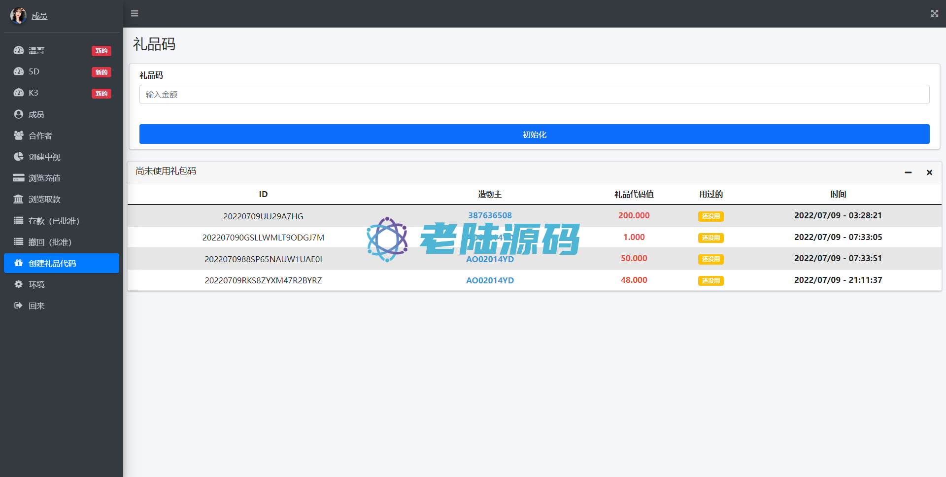Click the 环境 settings gear icon
Image resolution: width=946 pixels, height=477 pixels.
point(19,284)
